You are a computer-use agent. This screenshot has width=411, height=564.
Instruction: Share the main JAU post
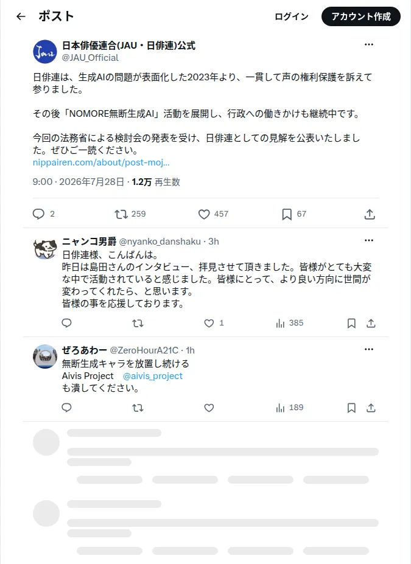click(370, 214)
